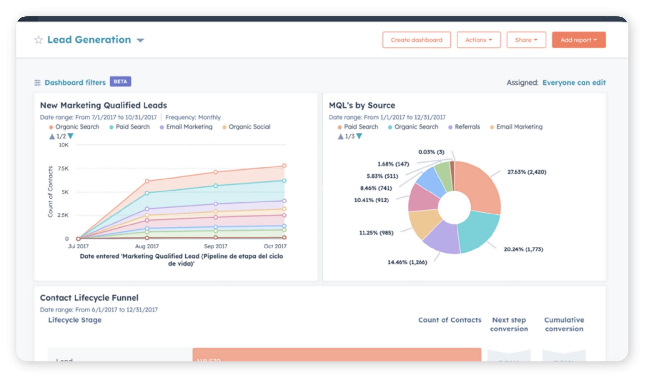
Task: Toggle Organic Search in MQL's by Source legend
Action: pos(413,127)
